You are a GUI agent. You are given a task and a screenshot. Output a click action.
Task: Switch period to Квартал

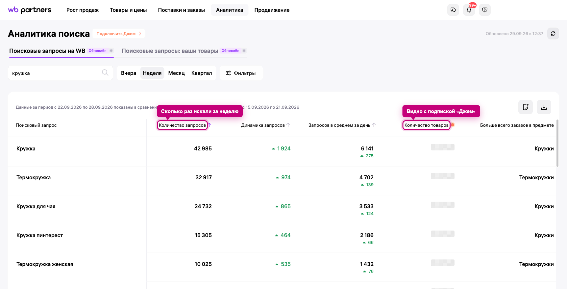(202, 73)
